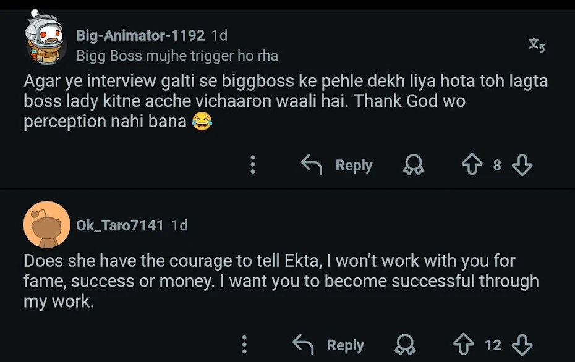Click the 1d timestamp beside Big-Animator-1192
Viewport: 575px width, 362px height.
(219, 36)
